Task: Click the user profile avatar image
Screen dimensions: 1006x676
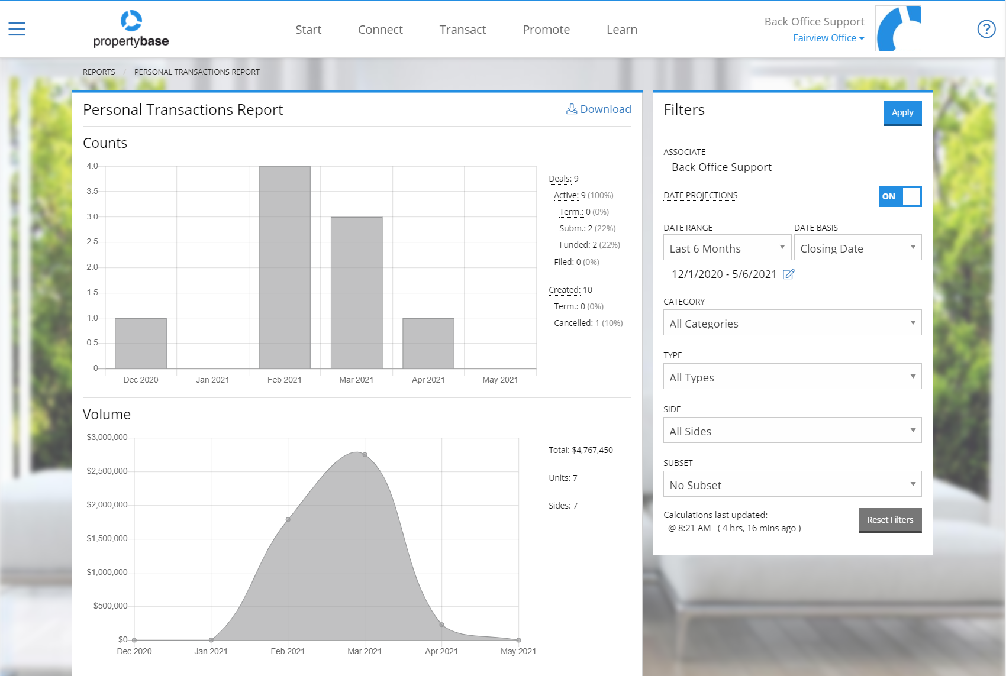Action: click(898, 28)
